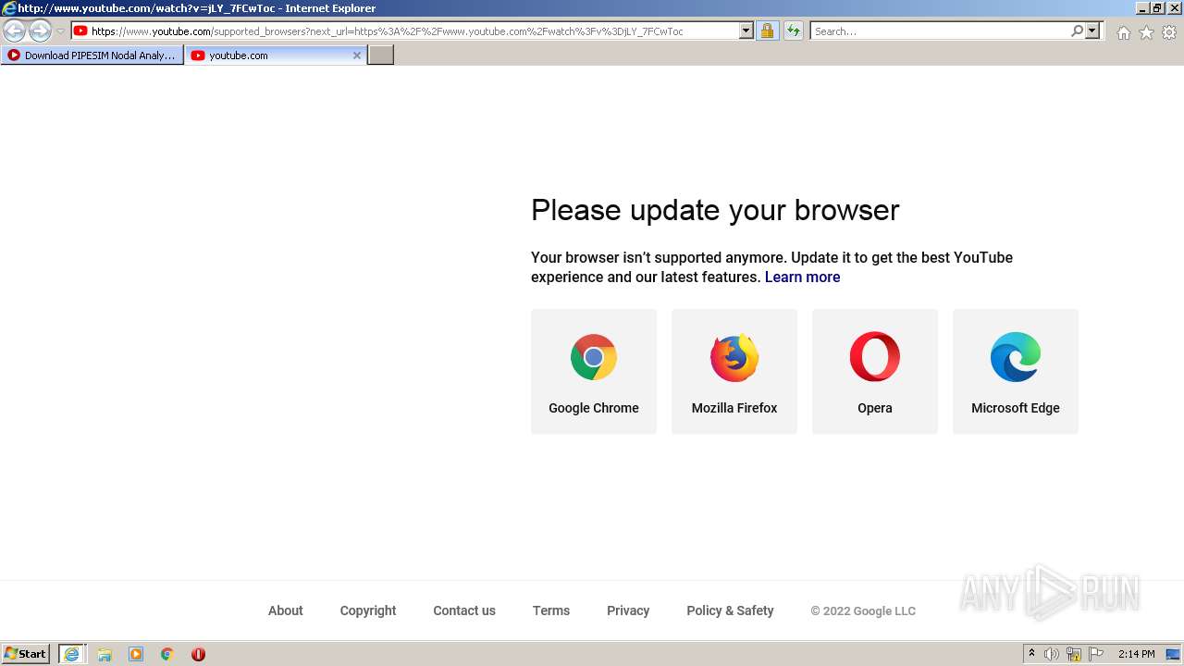Image resolution: width=1184 pixels, height=666 pixels.
Task: Open the Tools gear icon
Action: pyautogui.click(x=1169, y=32)
